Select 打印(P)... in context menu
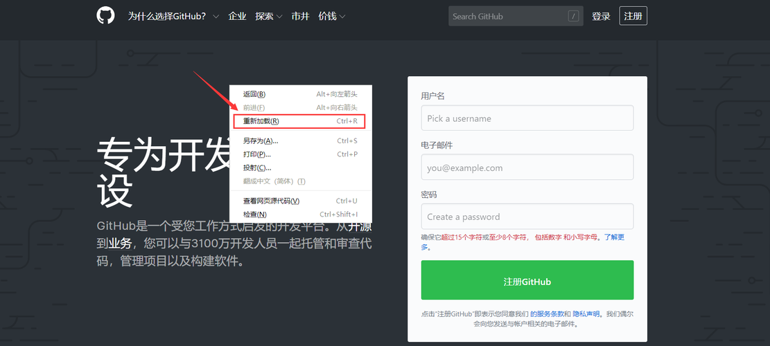The image size is (770, 346). (x=301, y=154)
